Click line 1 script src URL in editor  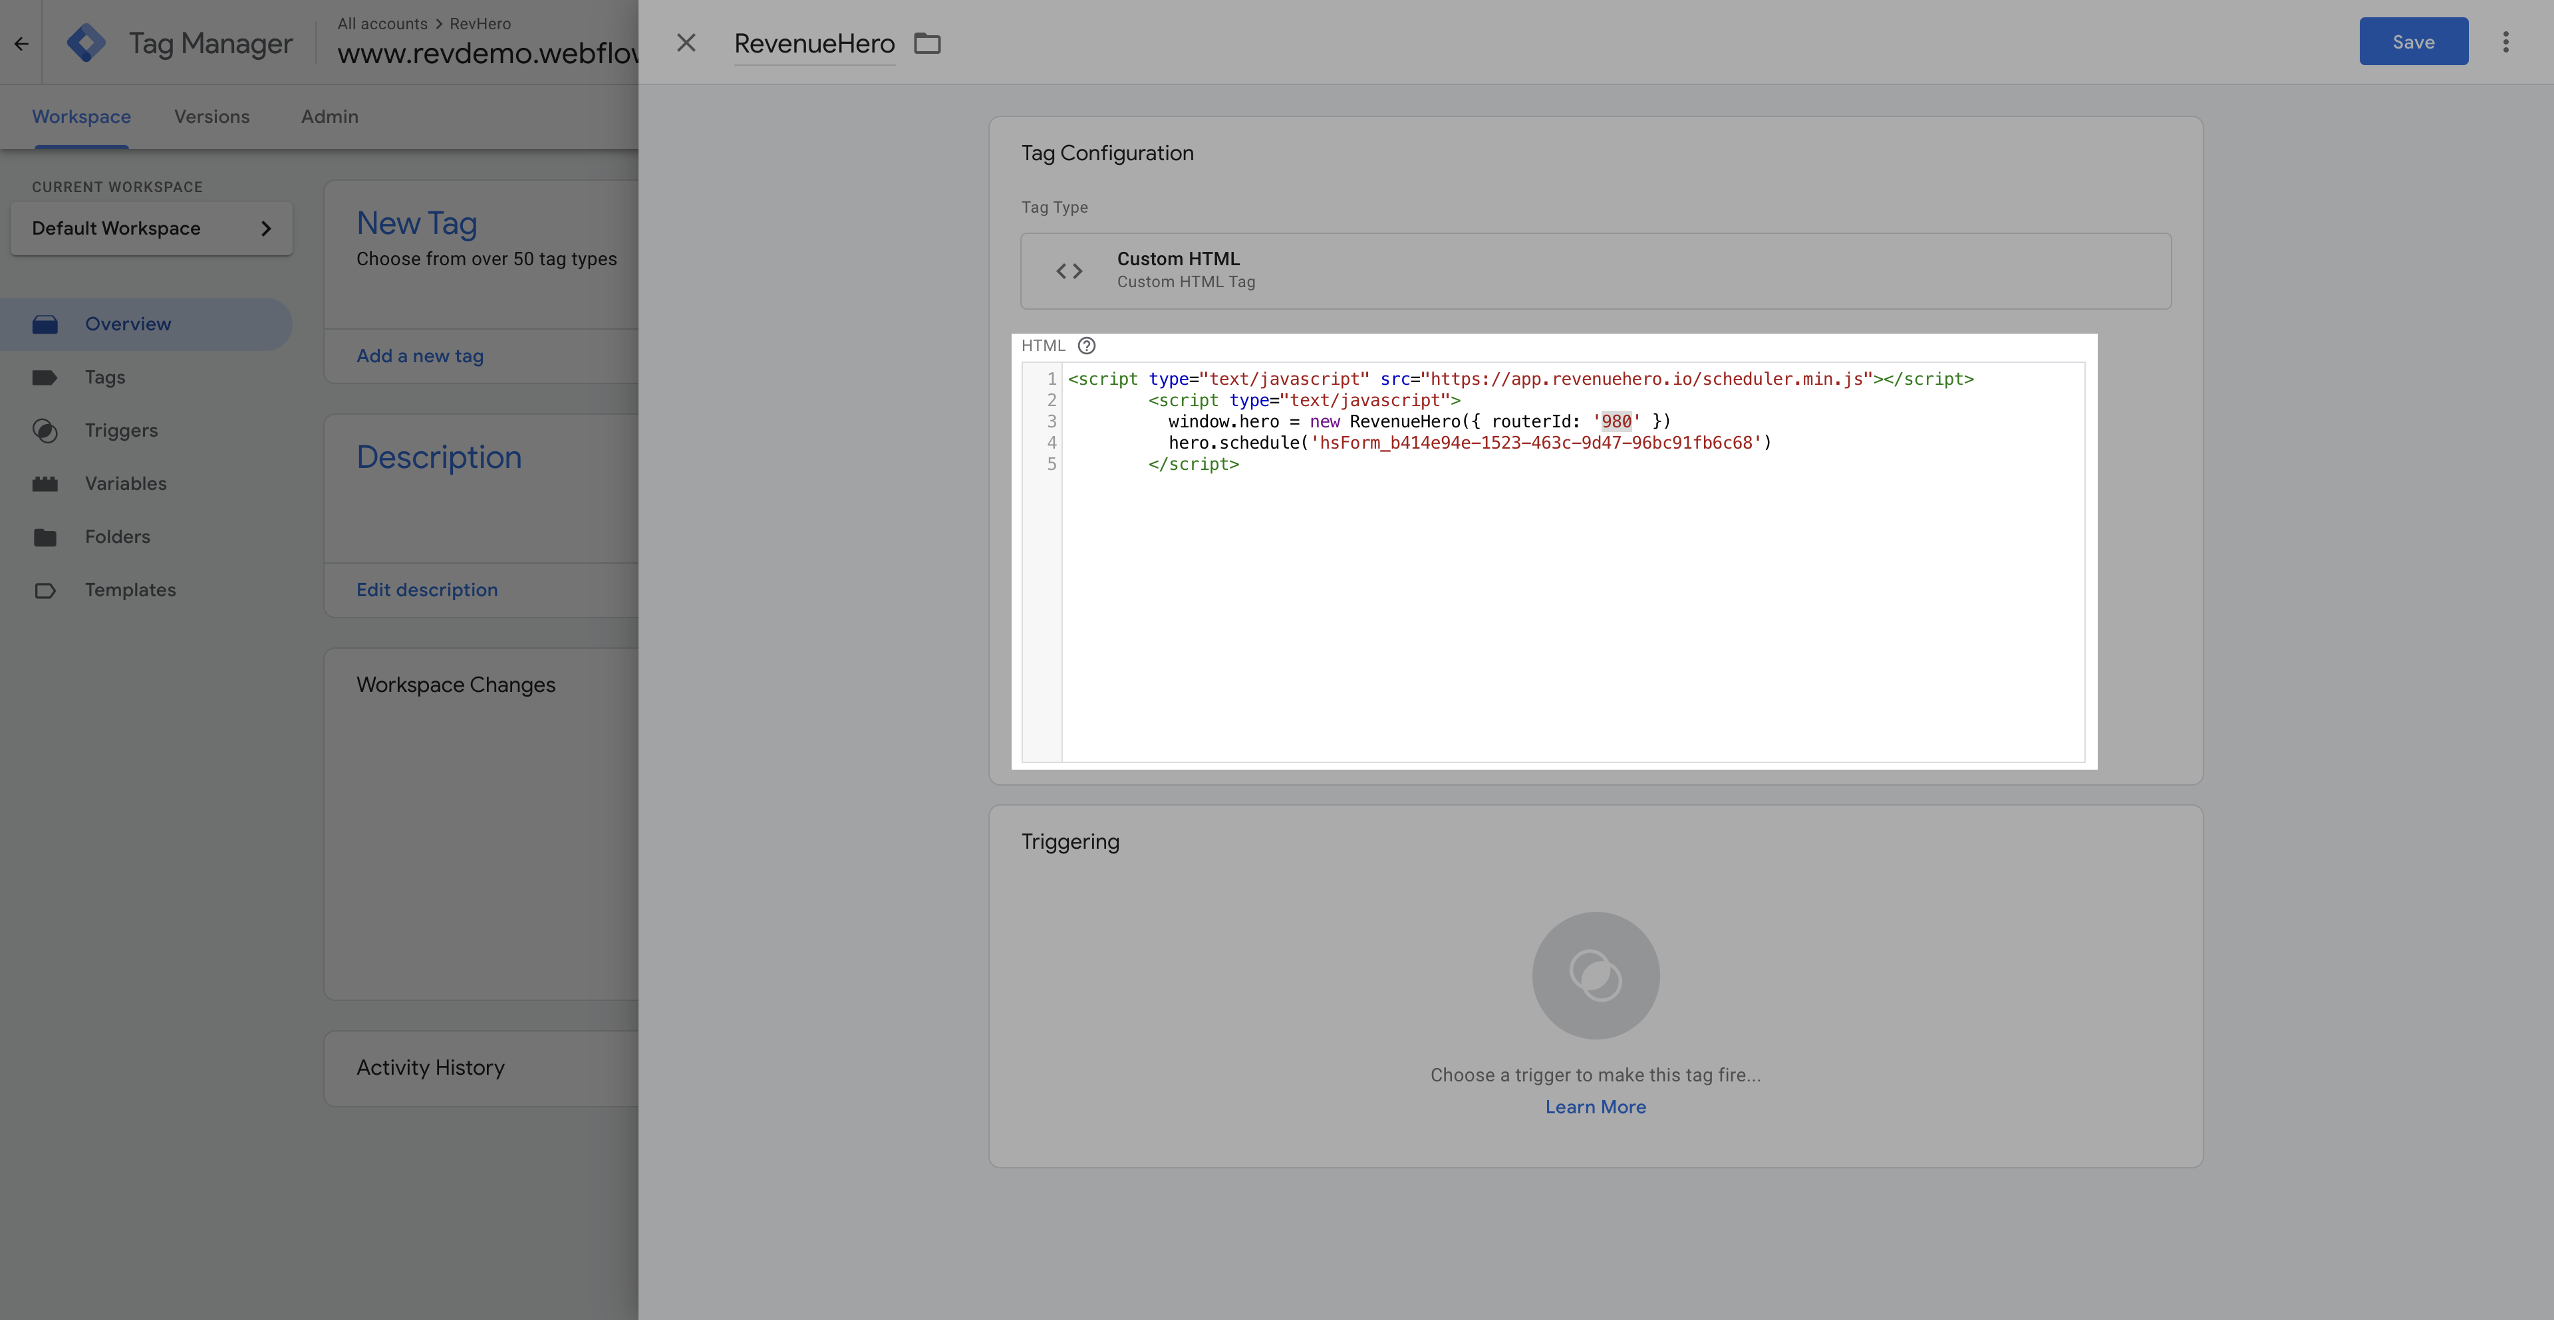(x=1646, y=379)
